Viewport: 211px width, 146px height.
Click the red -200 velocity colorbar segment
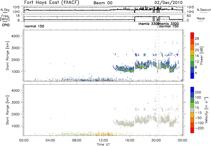(x=192, y=130)
